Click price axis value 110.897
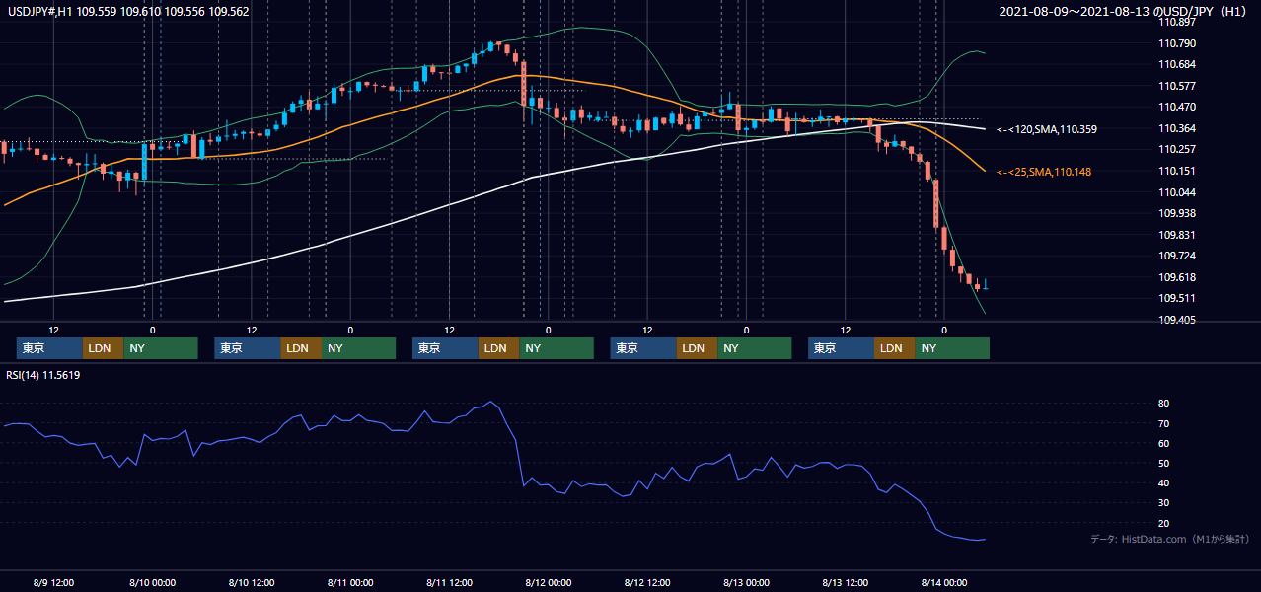The width and height of the screenshot is (1261, 592). pyautogui.click(x=1175, y=23)
